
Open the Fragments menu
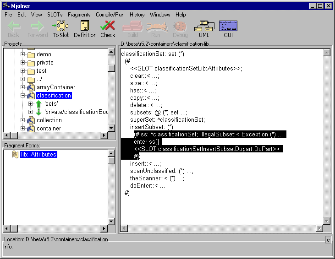coord(79,15)
